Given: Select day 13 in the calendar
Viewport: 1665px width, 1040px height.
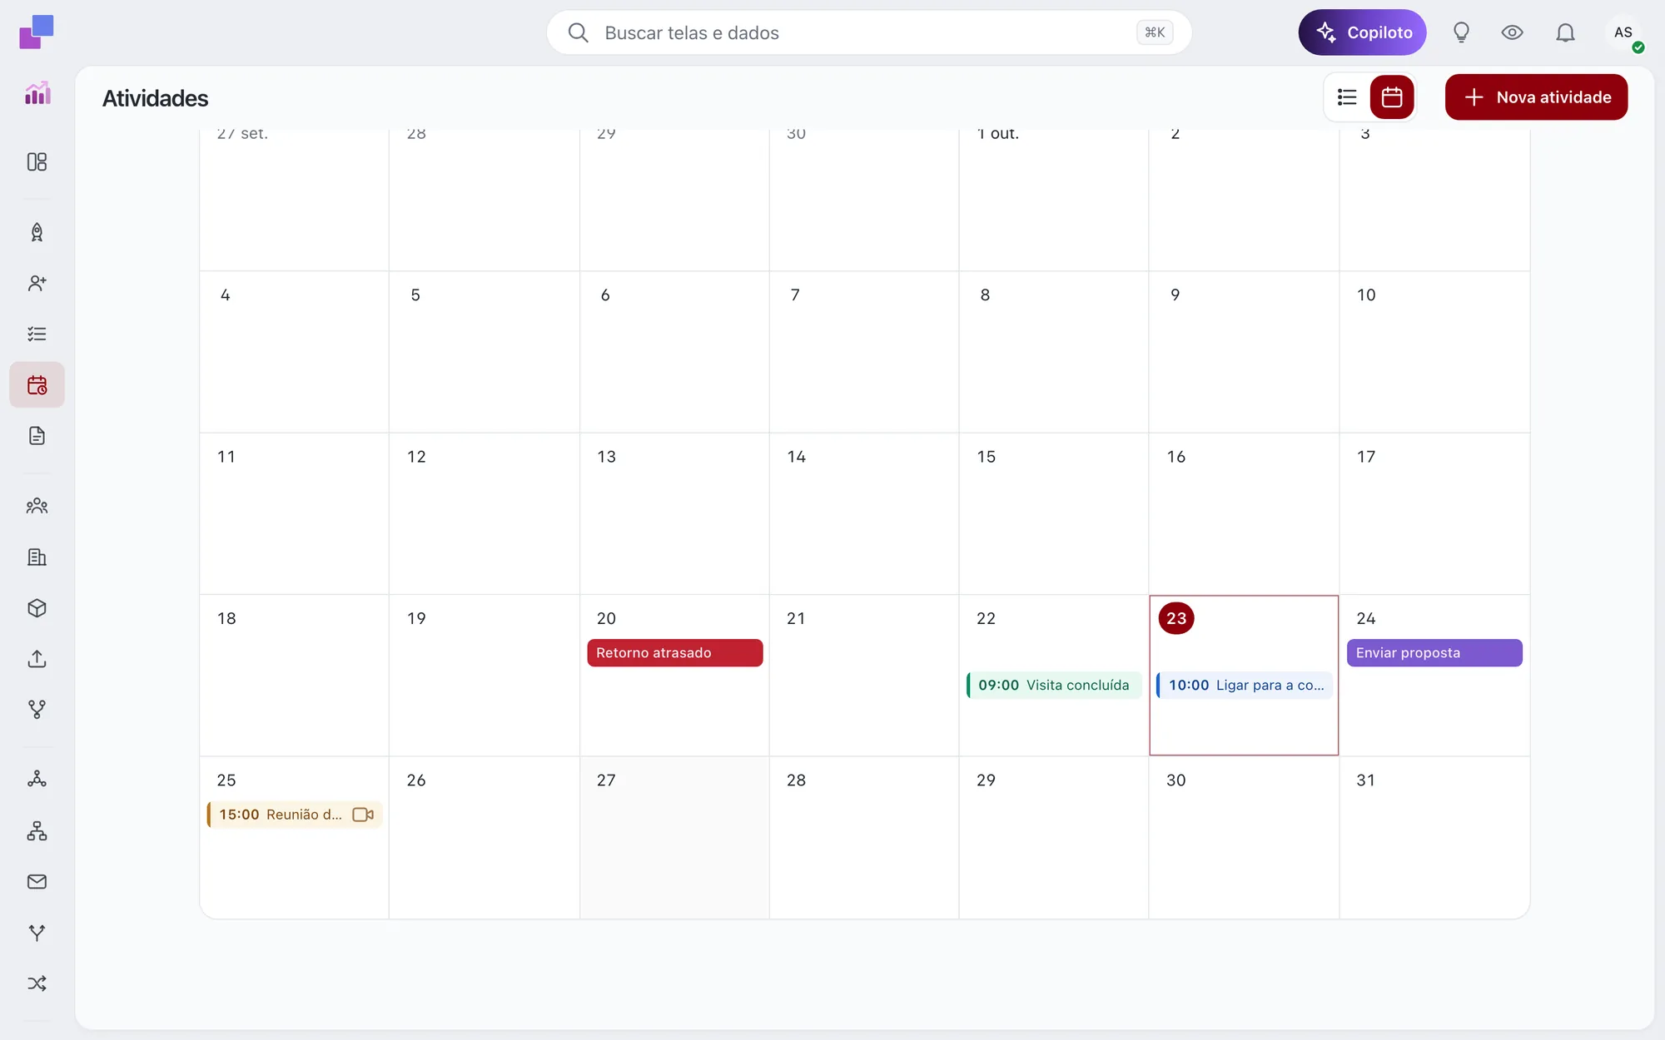Looking at the screenshot, I should pyautogui.click(x=606, y=457).
